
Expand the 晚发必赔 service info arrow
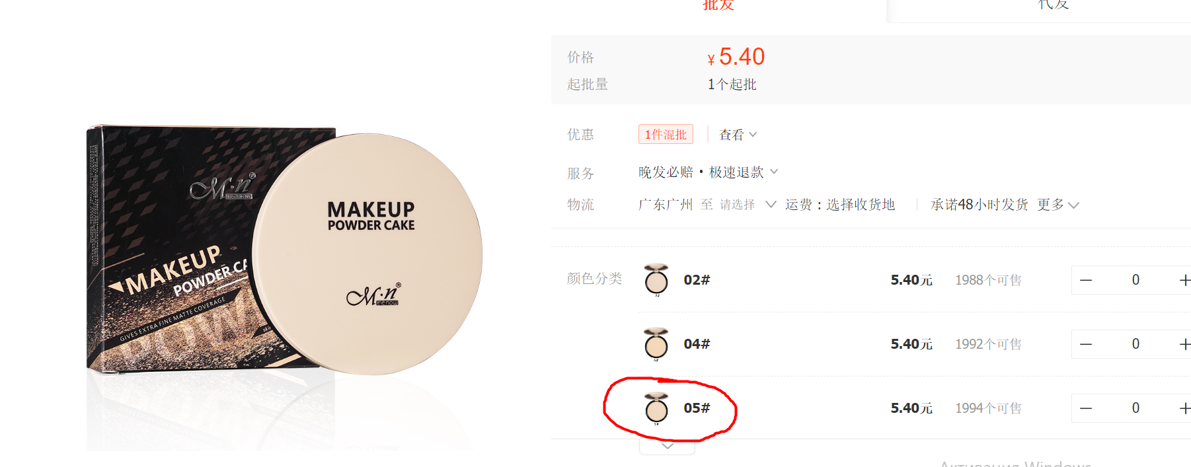point(774,172)
